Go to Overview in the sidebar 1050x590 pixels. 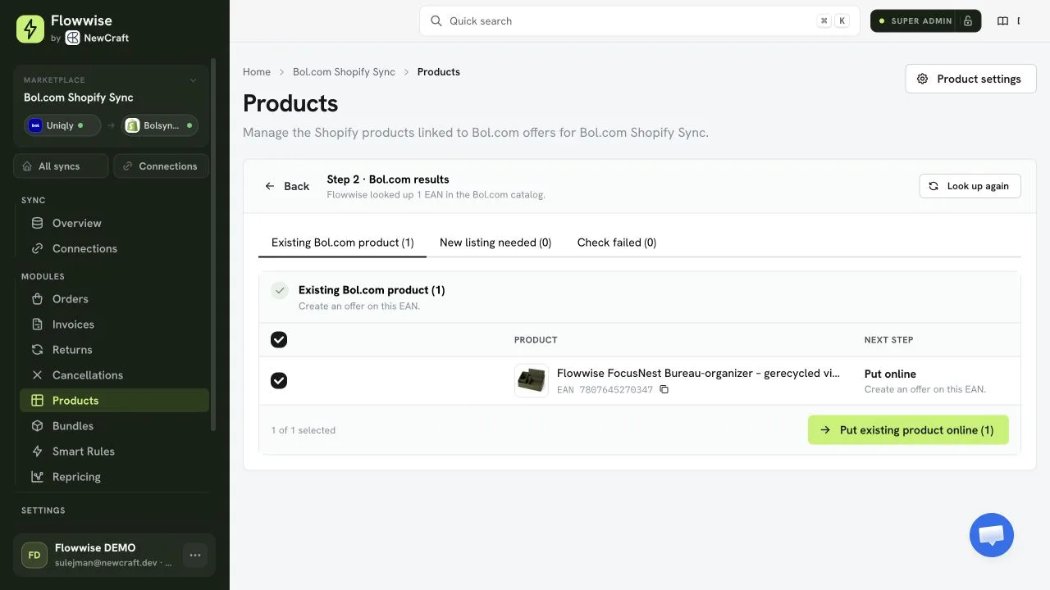114,223
